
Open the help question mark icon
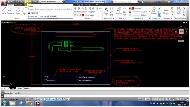pos(169,2)
